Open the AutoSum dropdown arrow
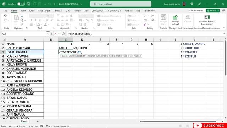This screenshot has height=128, width=227. click(x=148, y=16)
